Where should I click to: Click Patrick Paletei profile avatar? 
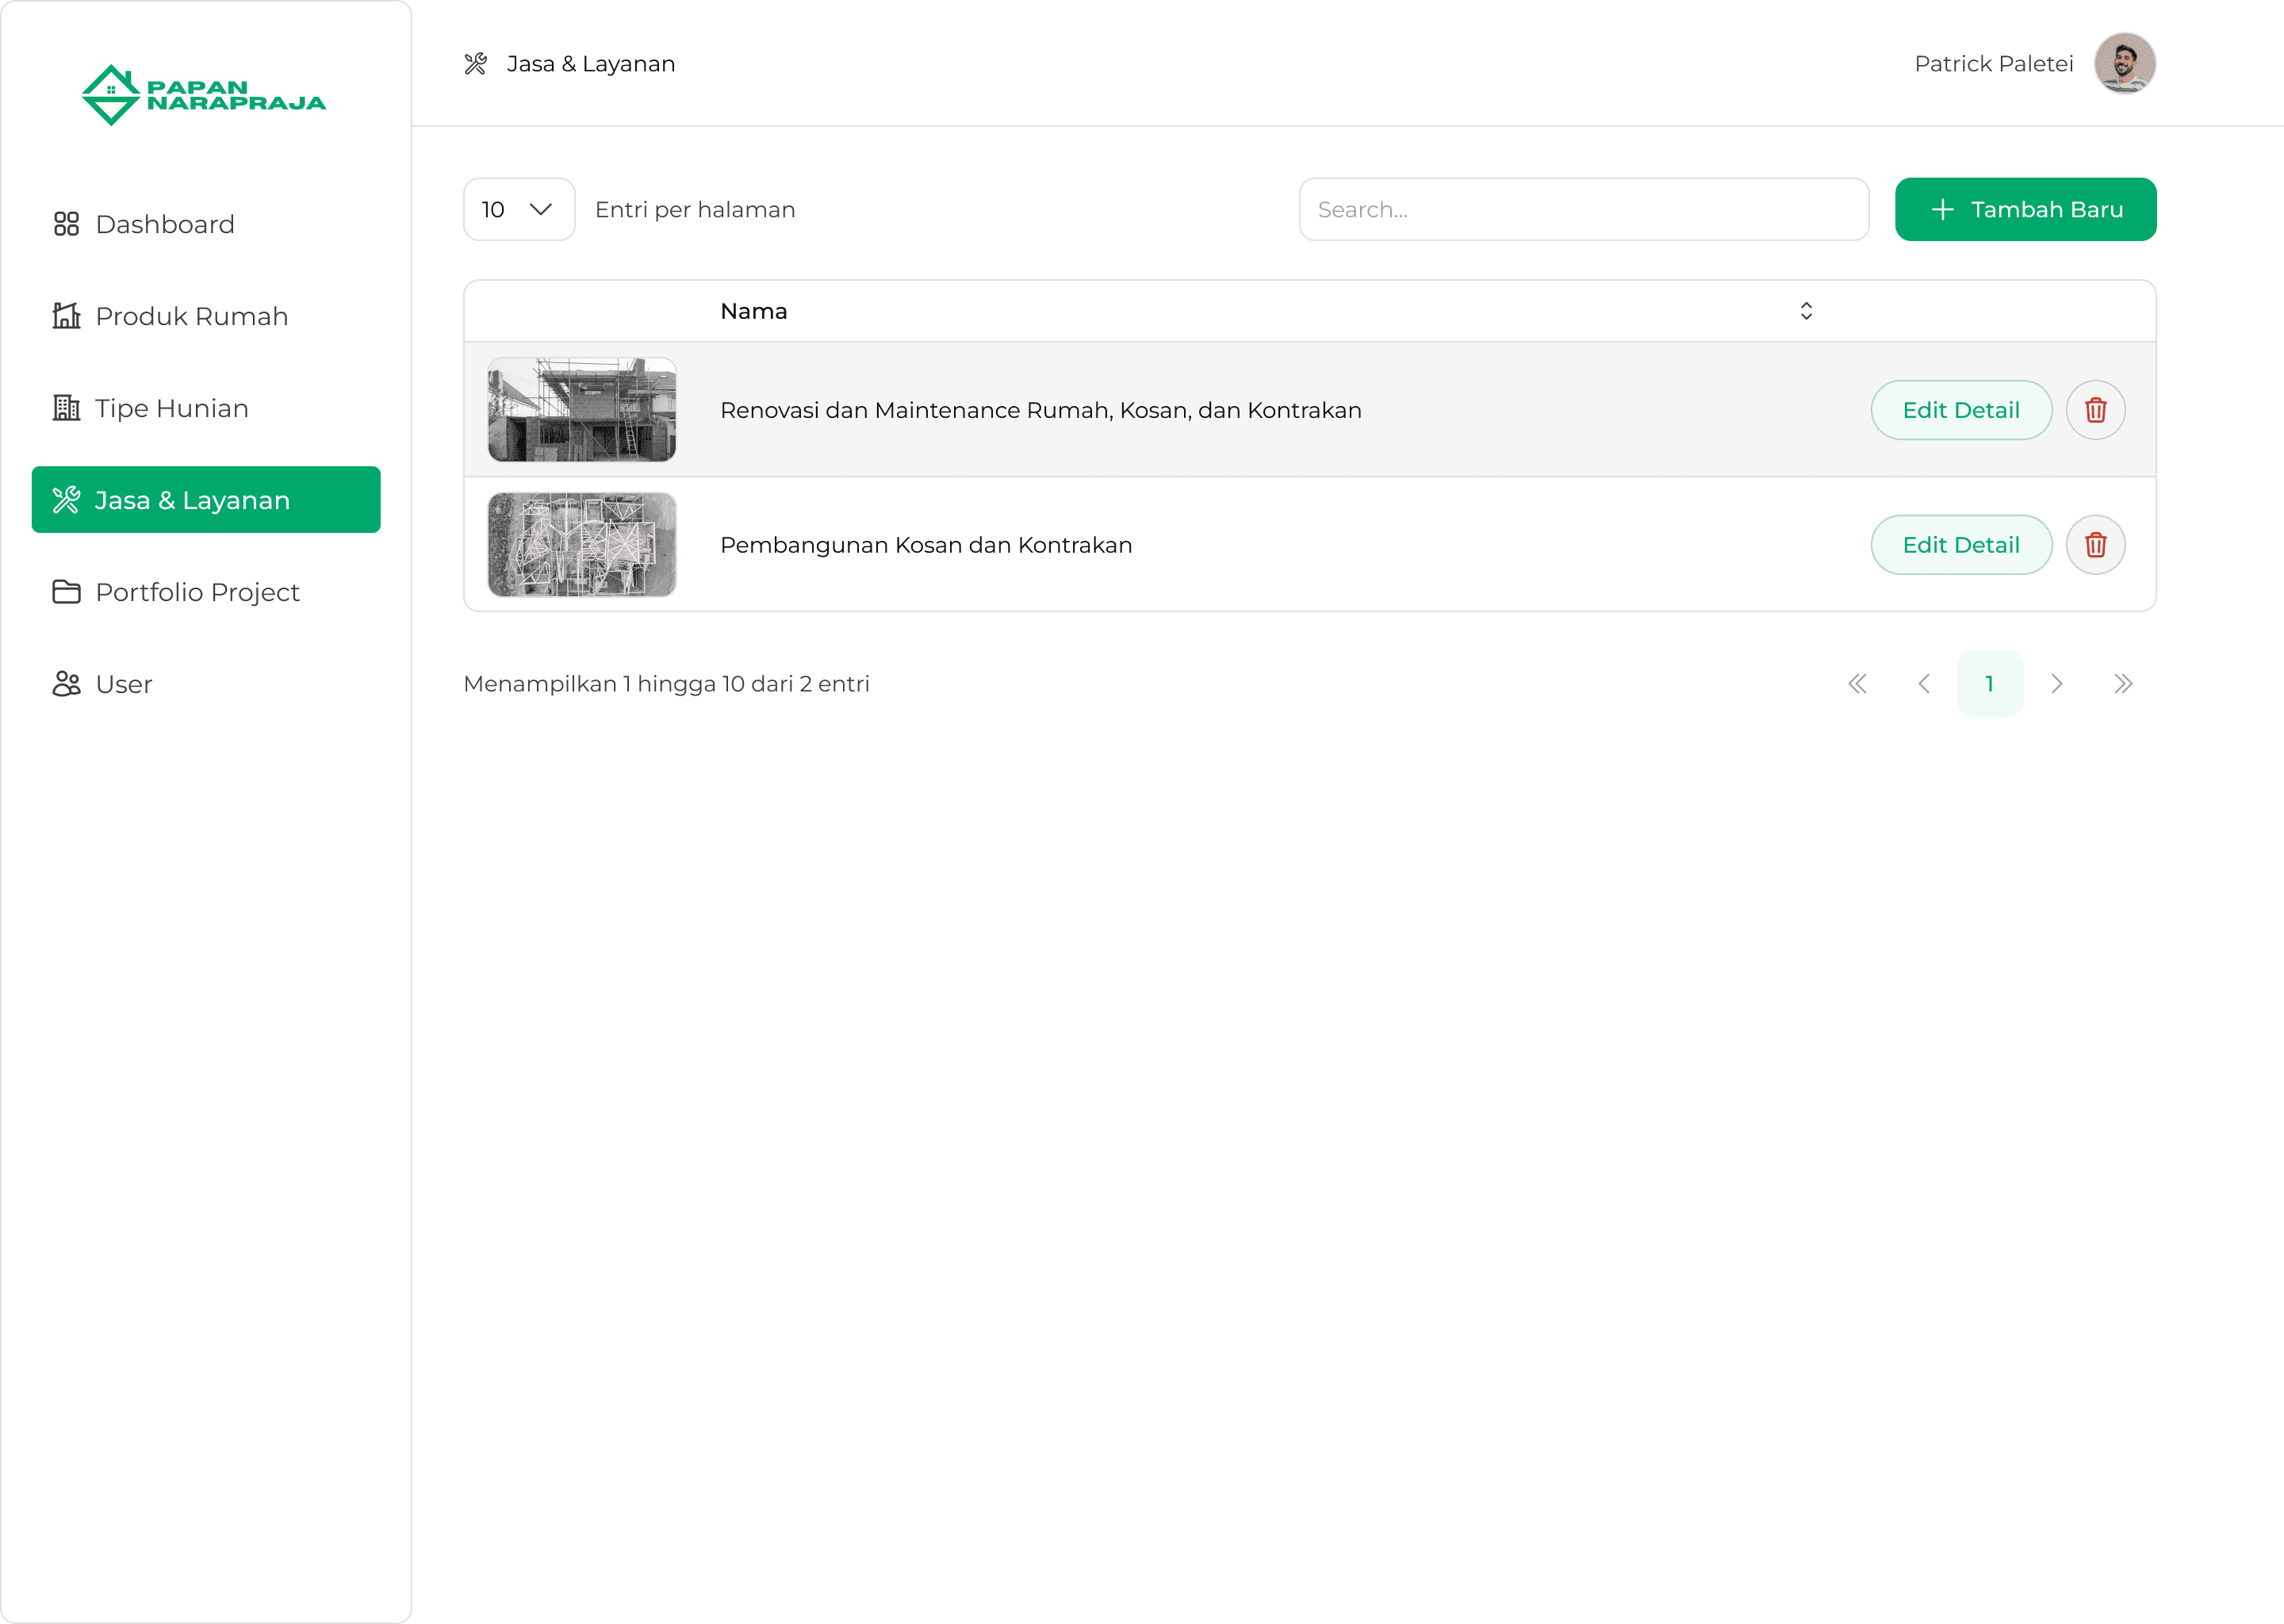2124,64
